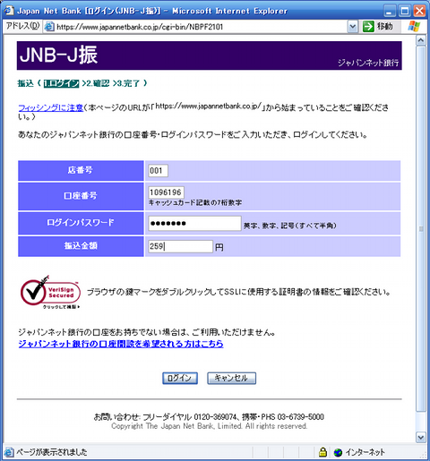Viewport: 430px width, 461px height.
Task: Click the キャンセル button
Action: point(231,378)
